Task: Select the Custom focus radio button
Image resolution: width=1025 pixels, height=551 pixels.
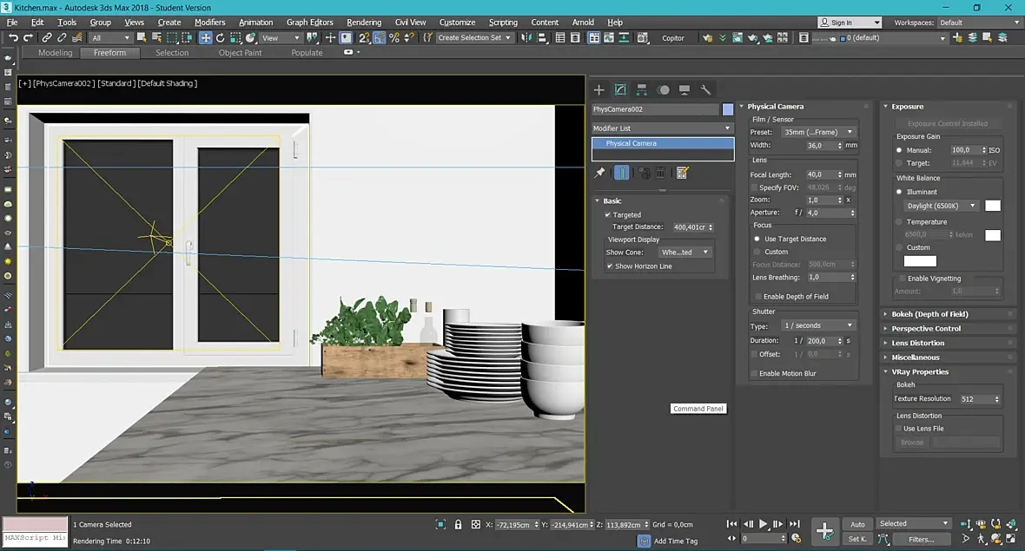Action: pos(757,252)
